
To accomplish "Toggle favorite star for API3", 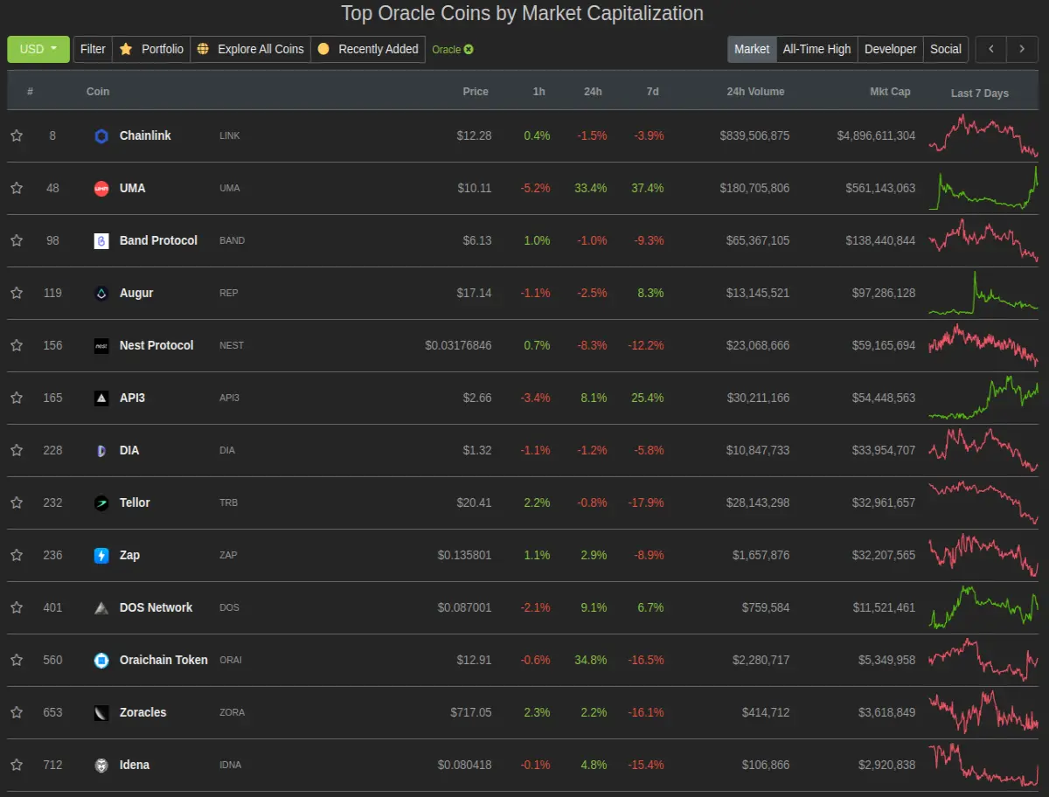I will (x=17, y=398).
